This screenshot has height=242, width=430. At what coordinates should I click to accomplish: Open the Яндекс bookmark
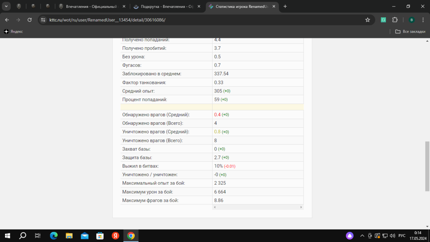(x=14, y=32)
